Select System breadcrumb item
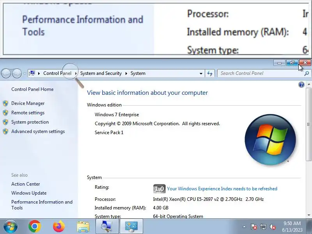 [x=138, y=73]
